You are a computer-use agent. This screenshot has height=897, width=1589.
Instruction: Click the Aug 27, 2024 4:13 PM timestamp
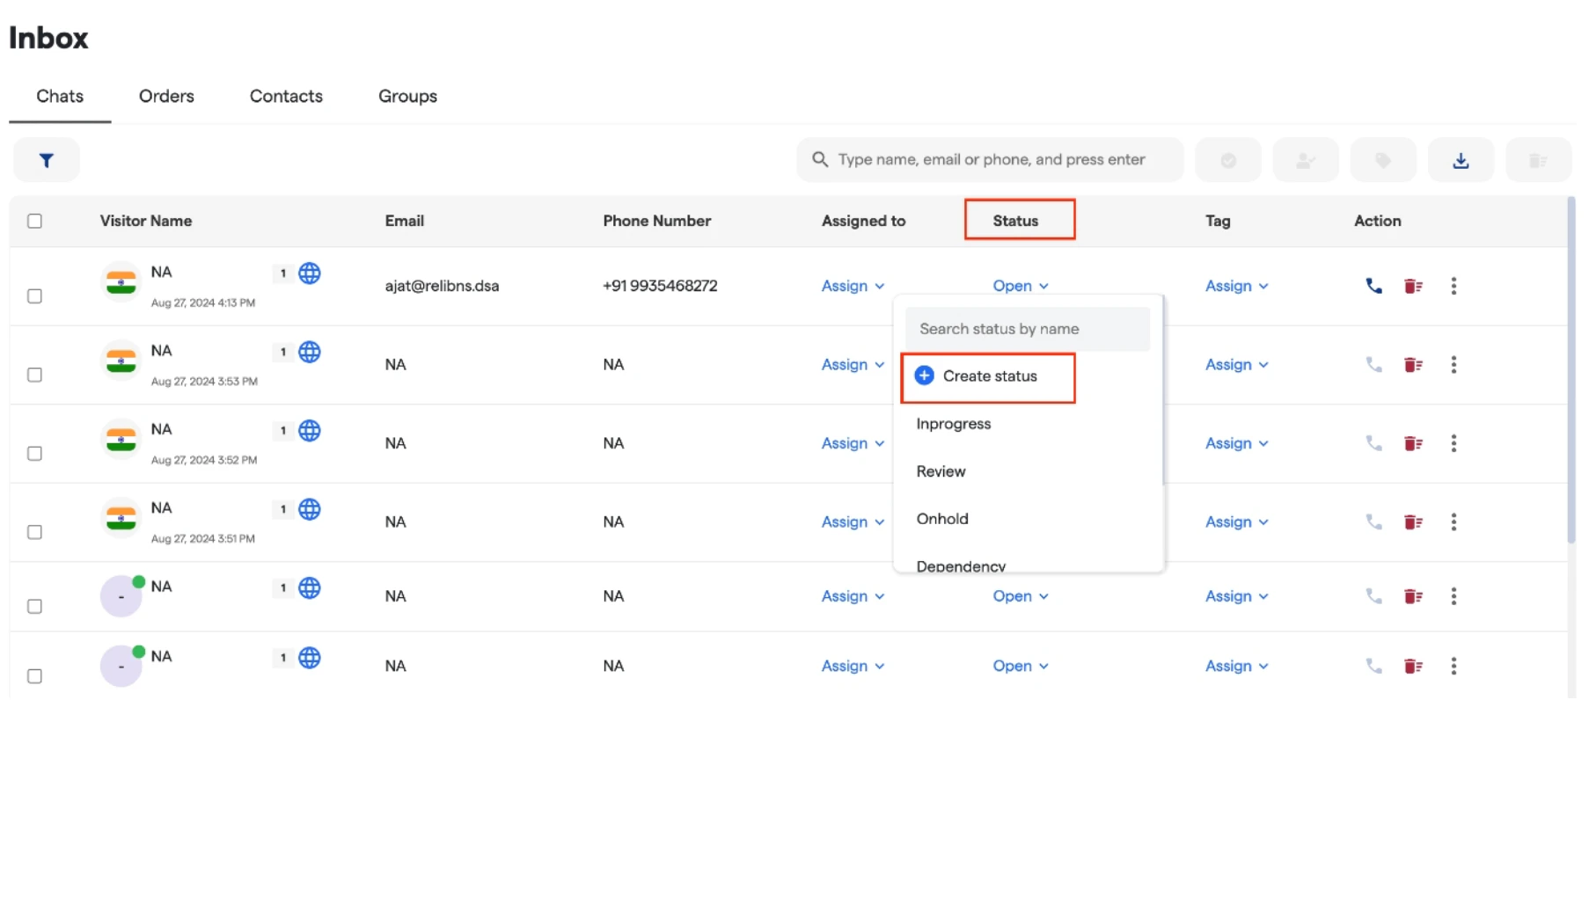click(202, 303)
